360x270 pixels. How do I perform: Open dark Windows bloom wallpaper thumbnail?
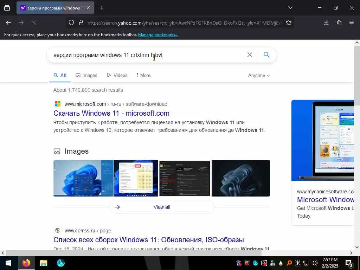pos(240,178)
